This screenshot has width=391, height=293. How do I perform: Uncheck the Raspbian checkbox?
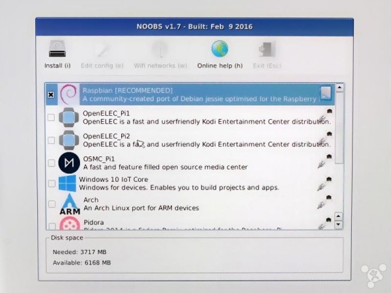pyautogui.click(x=51, y=95)
